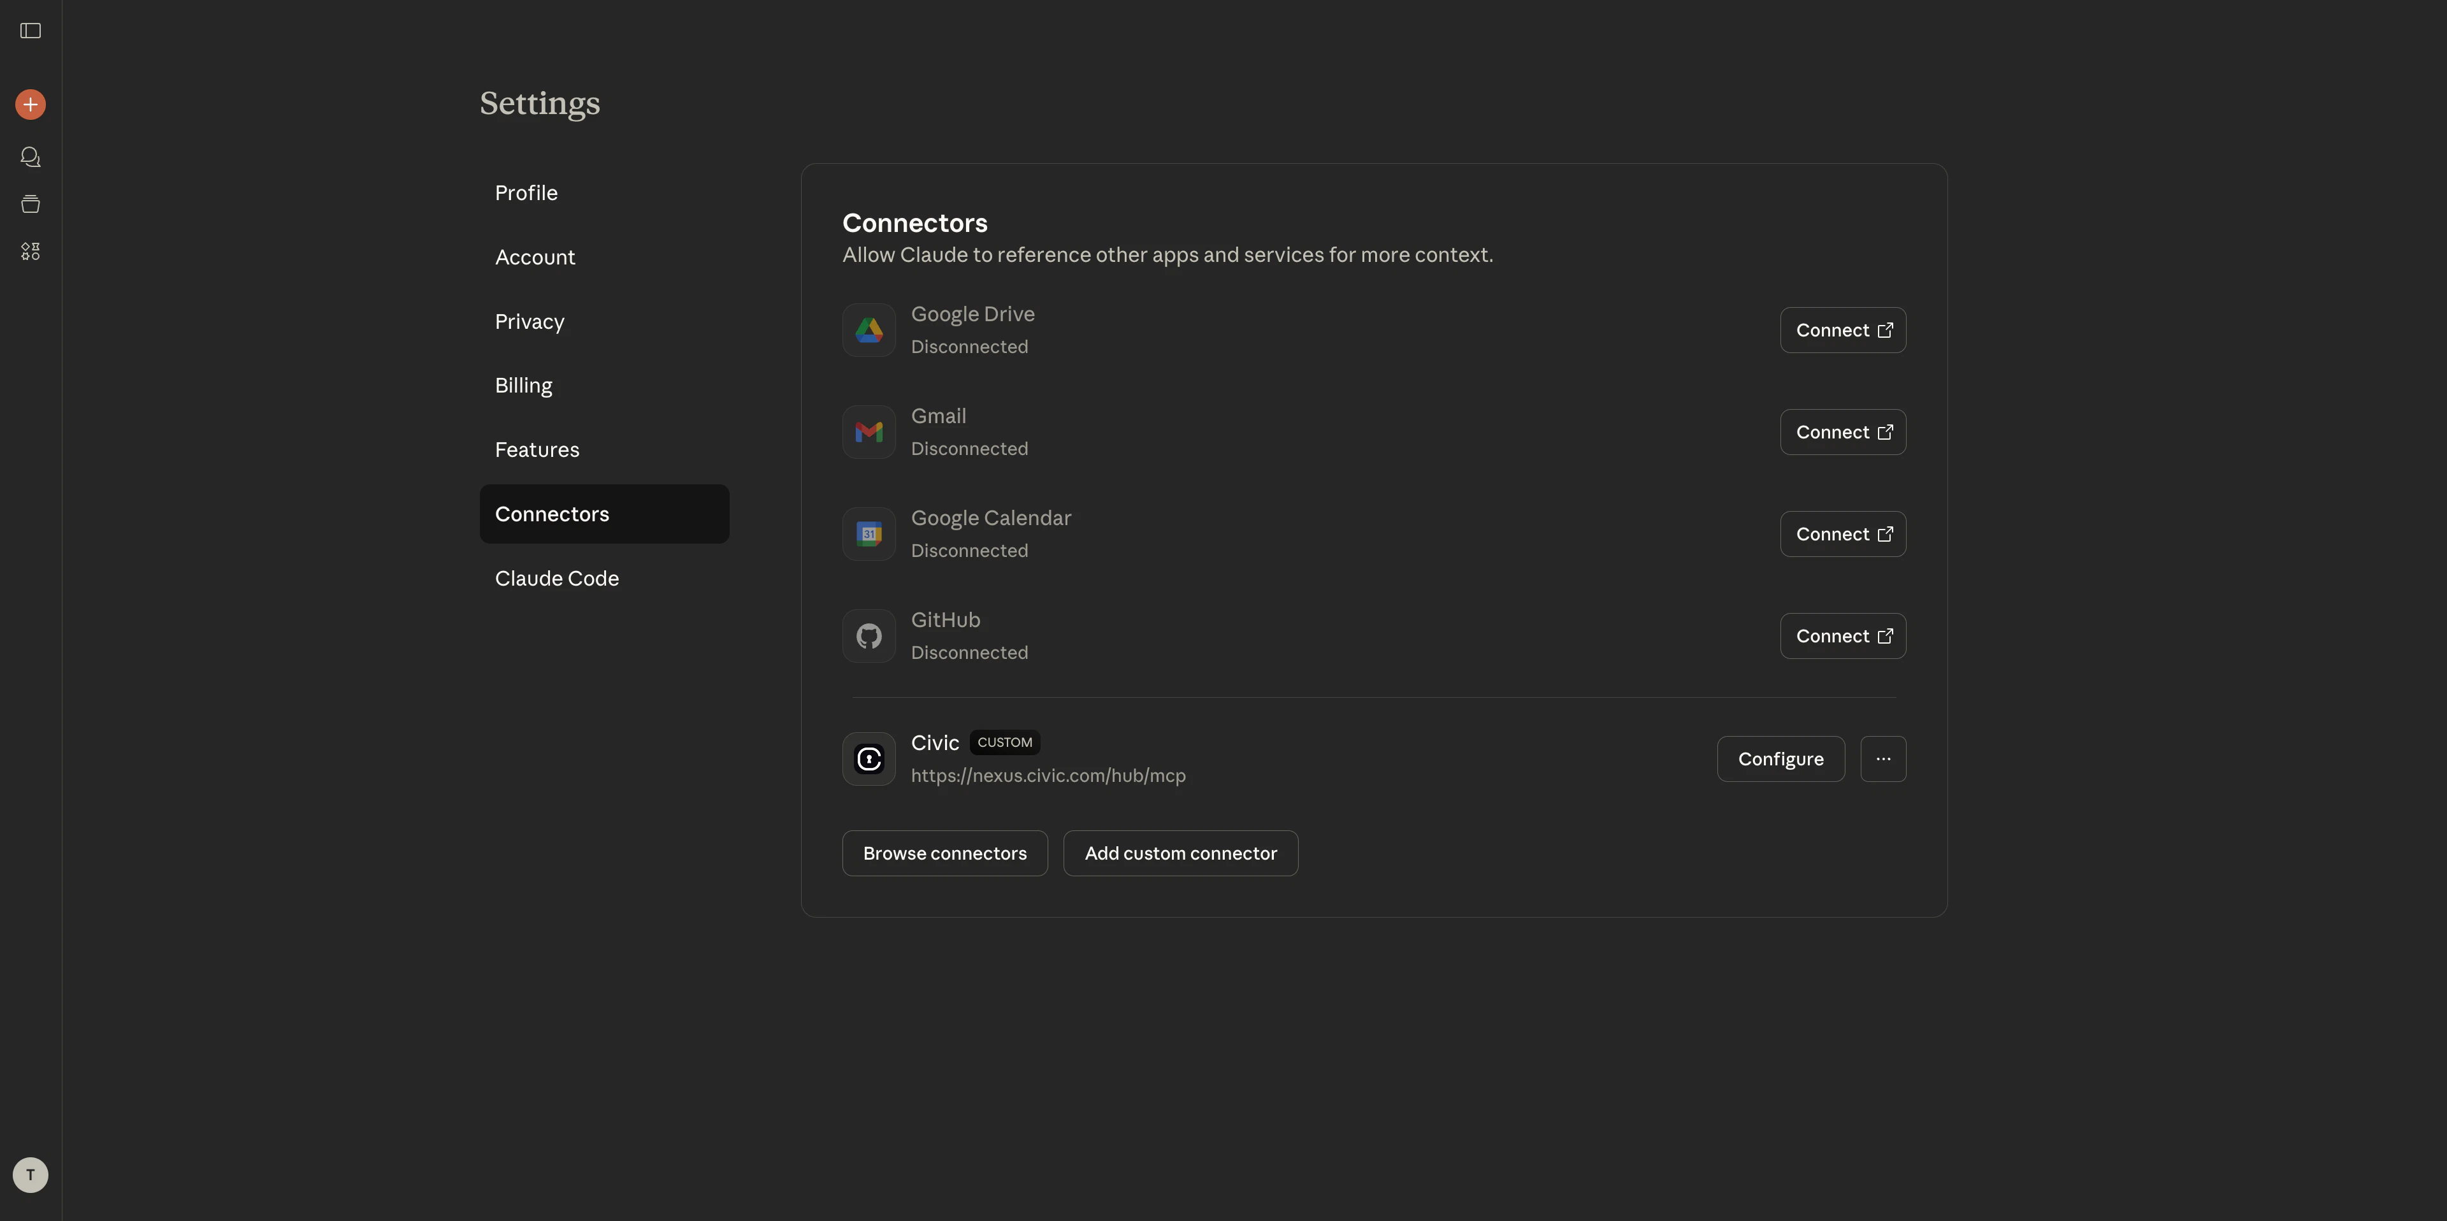2447x1221 pixels.
Task: Configure the Civic custom connector
Action: 1780,758
